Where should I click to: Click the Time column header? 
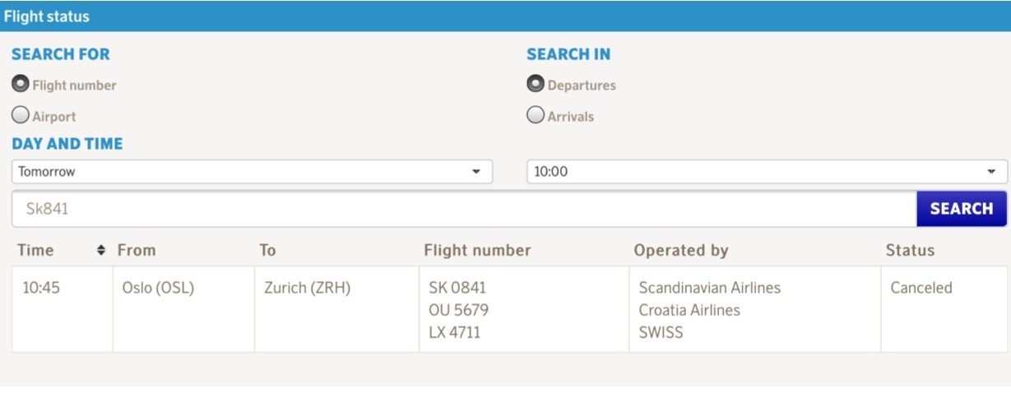35,250
